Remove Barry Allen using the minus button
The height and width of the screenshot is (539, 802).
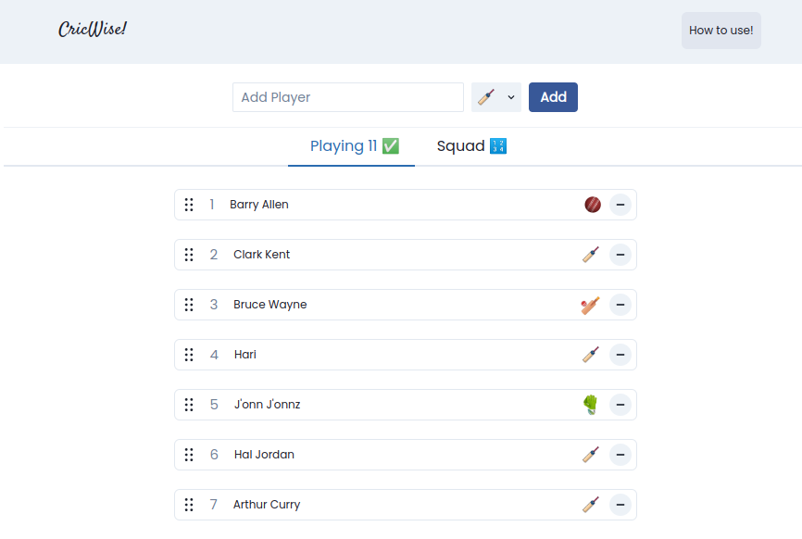620,205
